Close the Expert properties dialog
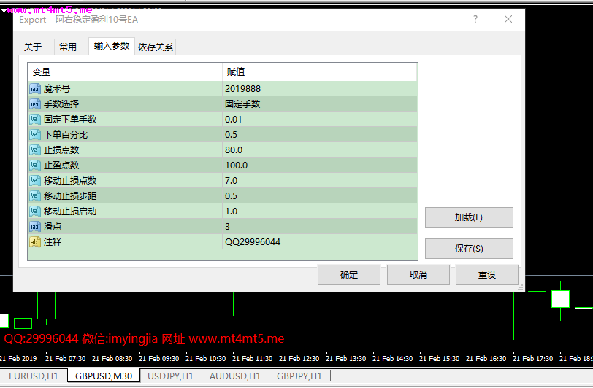This screenshot has width=593, height=388. point(508,19)
